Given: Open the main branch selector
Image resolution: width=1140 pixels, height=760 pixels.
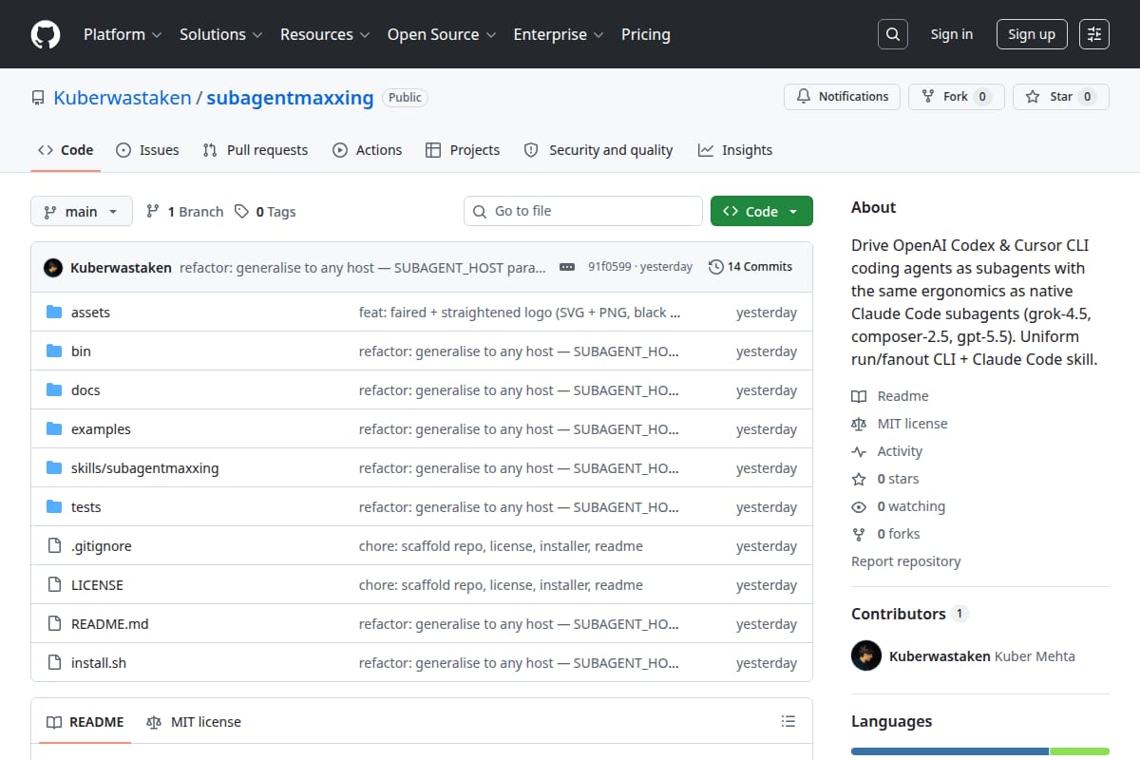Looking at the screenshot, I should (x=81, y=211).
